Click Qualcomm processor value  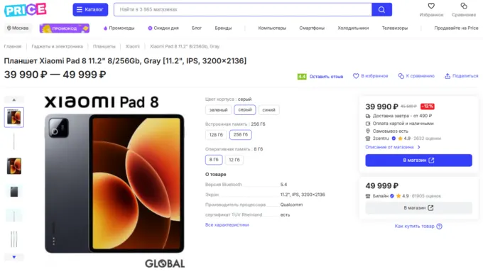(x=291, y=205)
